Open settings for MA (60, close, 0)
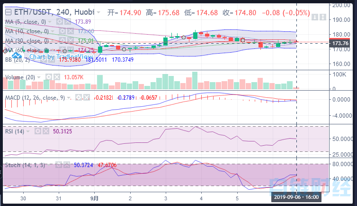Screen dimensions: 357x206 click(x=62, y=50)
